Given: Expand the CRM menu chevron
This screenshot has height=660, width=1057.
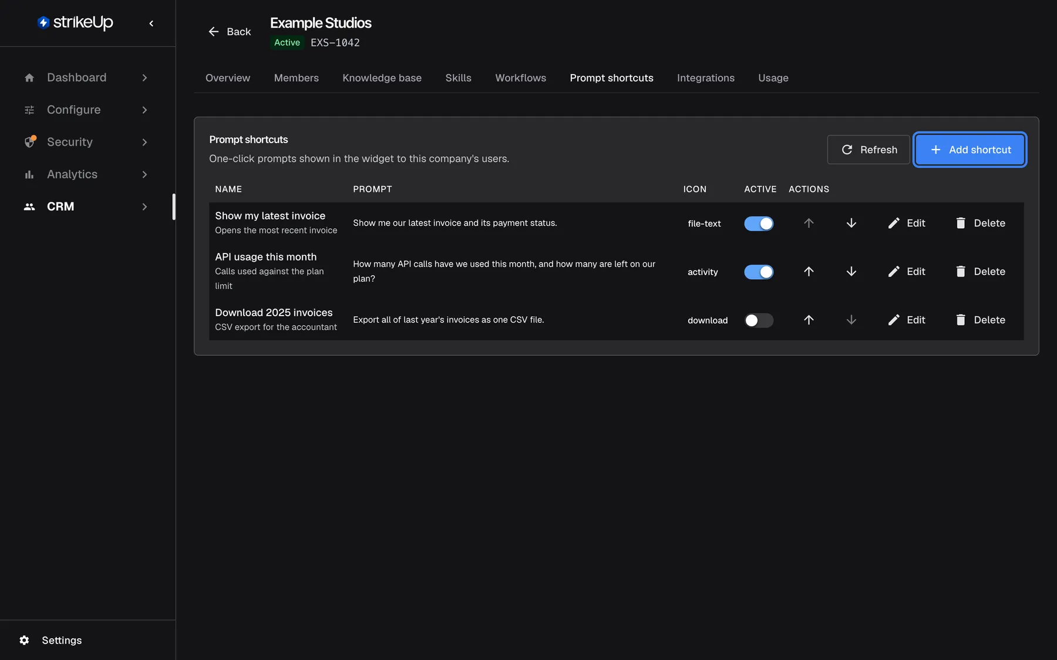Looking at the screenshot, I should pos(144,207).
